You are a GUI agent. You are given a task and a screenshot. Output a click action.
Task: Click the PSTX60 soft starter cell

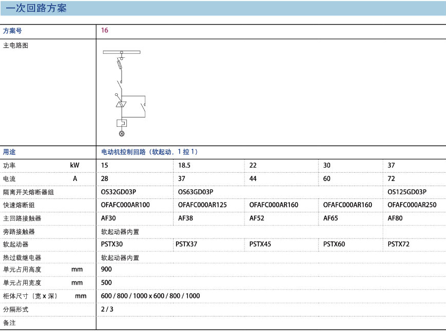(334, 244)
